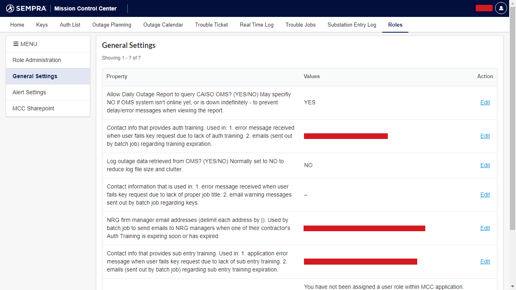Open the Trouble Ticket tab
The image size is (516, 290).
coord(212,25)
